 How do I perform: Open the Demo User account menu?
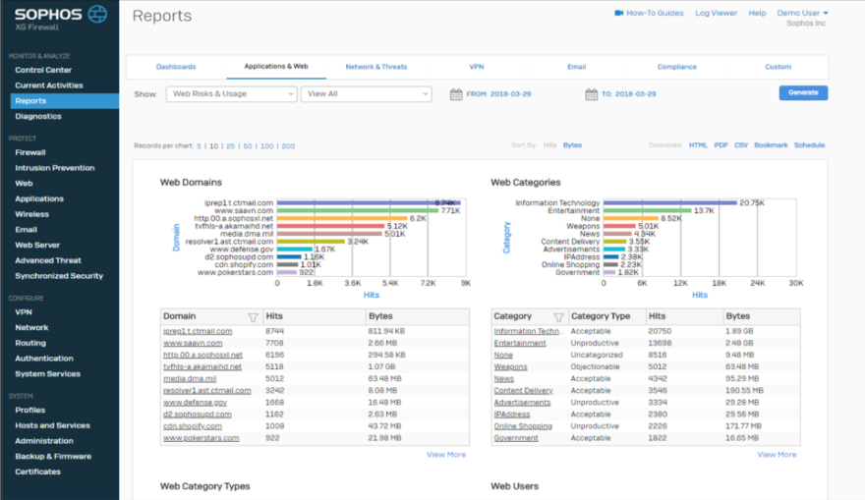[802, 14]
